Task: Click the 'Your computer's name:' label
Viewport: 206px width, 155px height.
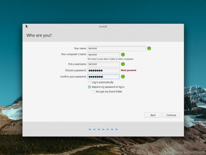Action: pyautogui.click(x=74, y=54)
